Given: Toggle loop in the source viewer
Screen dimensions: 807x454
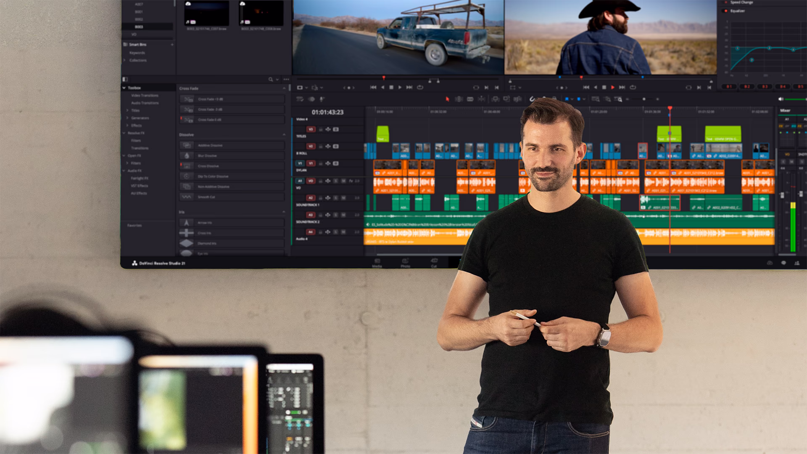Looking at the screenshot, I should (420, 87).
